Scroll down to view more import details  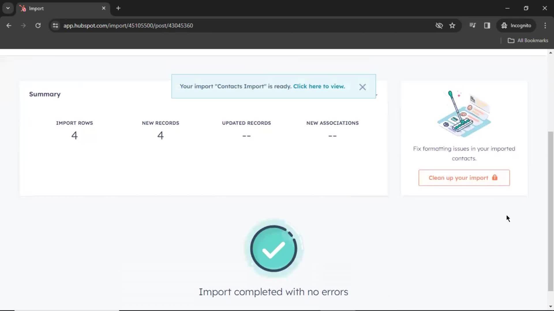click(551, 306)
